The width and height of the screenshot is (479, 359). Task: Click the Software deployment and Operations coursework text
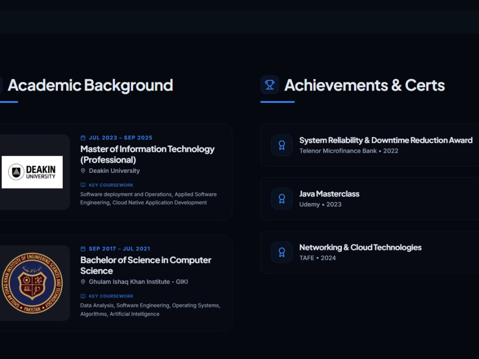click(148, 199)
